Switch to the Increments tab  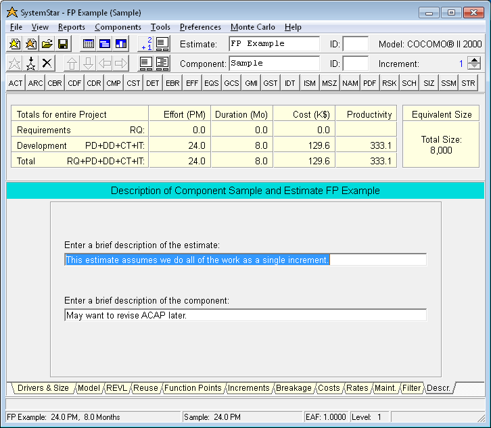(x=249, y=388)
